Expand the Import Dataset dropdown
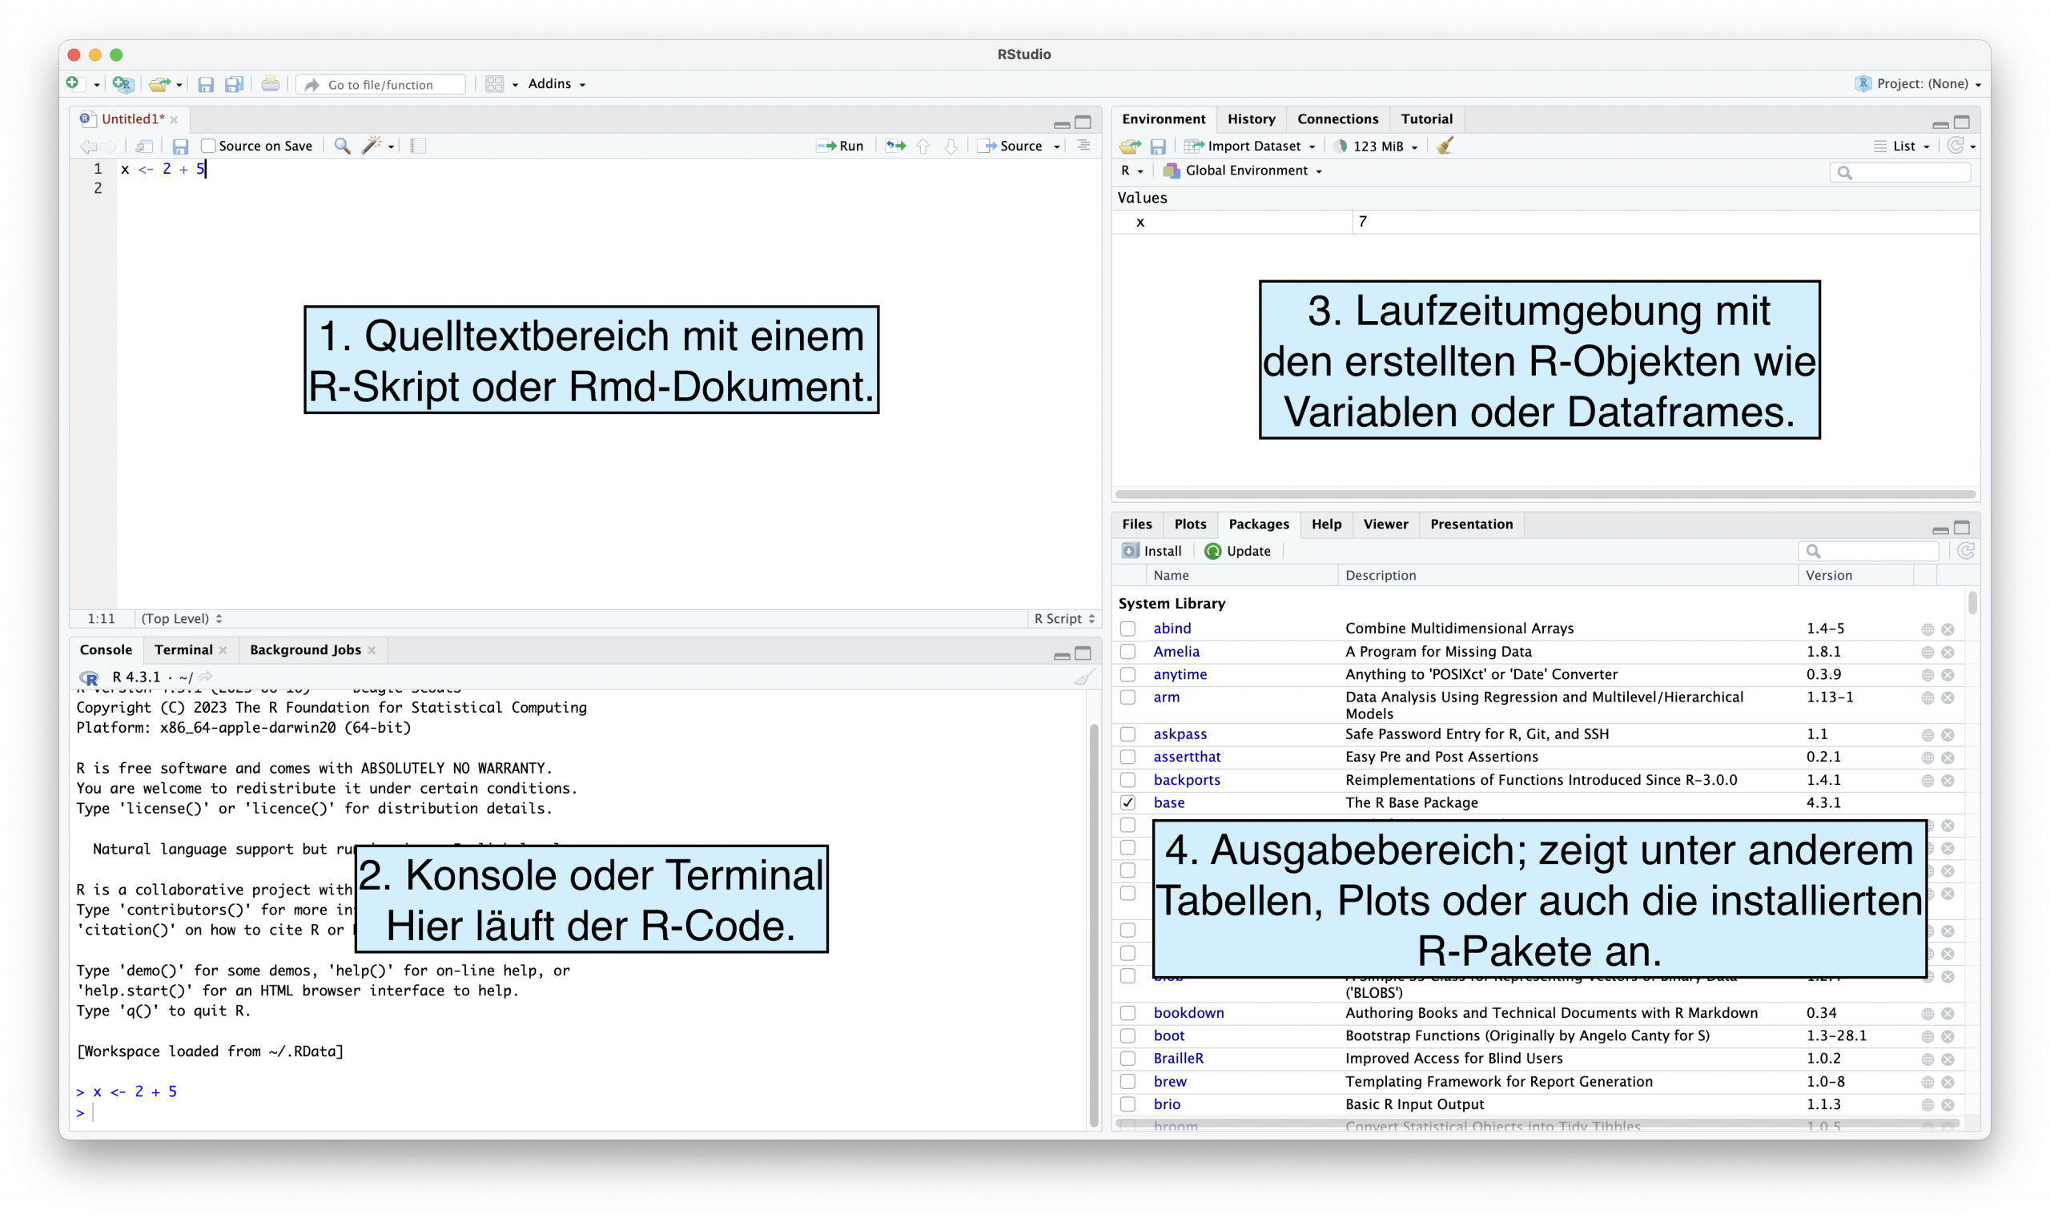The width and height of the screenshot is (2050, 1218). coord(1249,146)
